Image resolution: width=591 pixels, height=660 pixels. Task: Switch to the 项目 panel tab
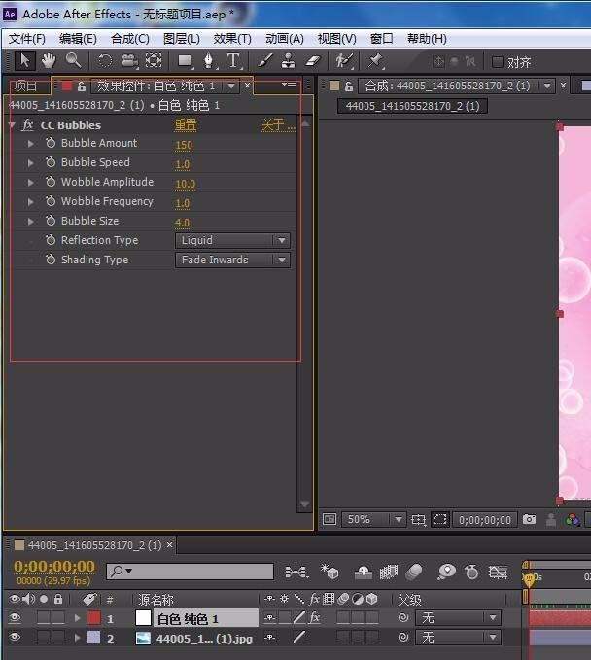click(25, 87)
